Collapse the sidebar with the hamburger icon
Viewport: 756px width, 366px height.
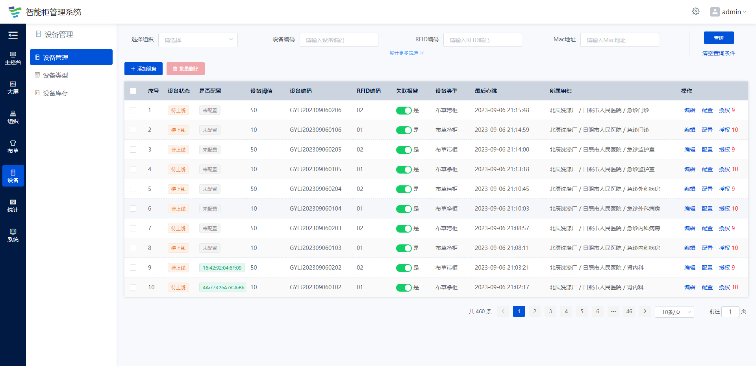[13, 35]
